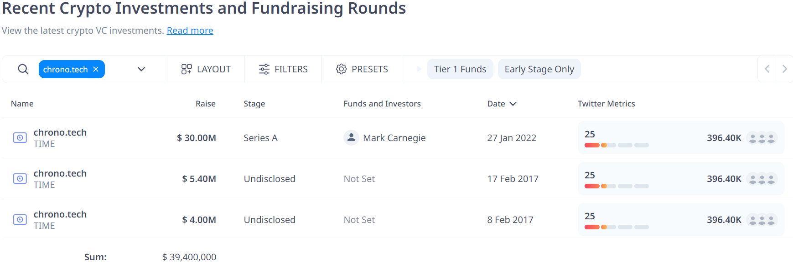Expand the search dropdown chevron

[141, 69]
